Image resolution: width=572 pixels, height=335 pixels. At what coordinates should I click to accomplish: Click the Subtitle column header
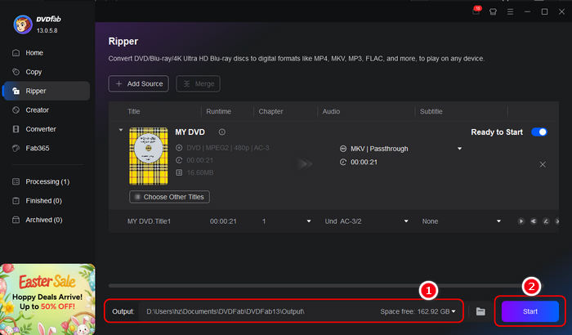point(431,111)
